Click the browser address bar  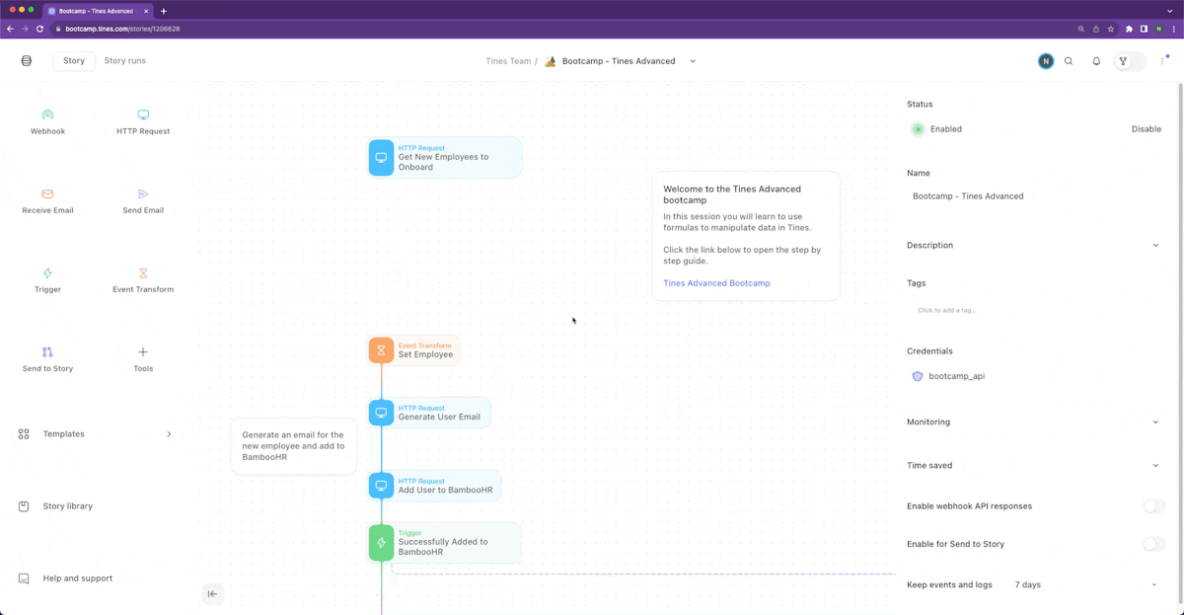[x=562, y=29]
